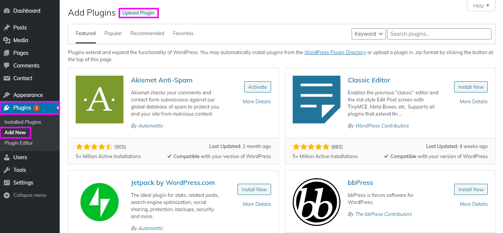503x233 pixels.
Task: Collapse the admin sidebar menu
Action: click(x=25, y=195)
